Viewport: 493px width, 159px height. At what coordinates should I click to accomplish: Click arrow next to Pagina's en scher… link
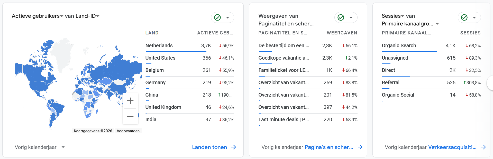(x=360, y=147)
